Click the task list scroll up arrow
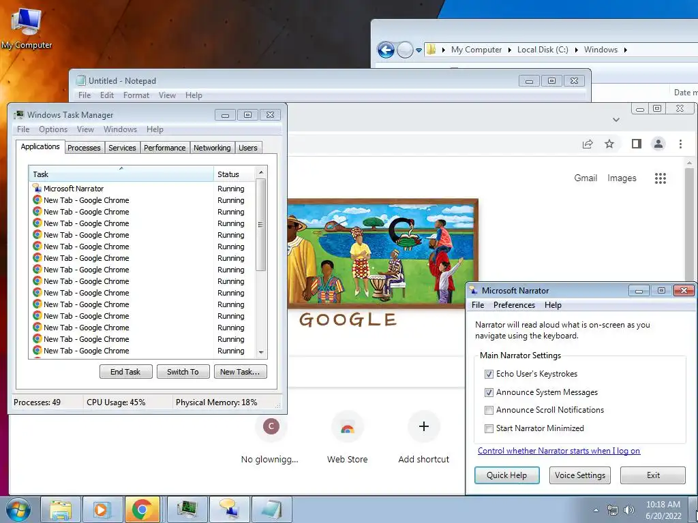Viewport: 698px width, 523px height. point(261,172)
